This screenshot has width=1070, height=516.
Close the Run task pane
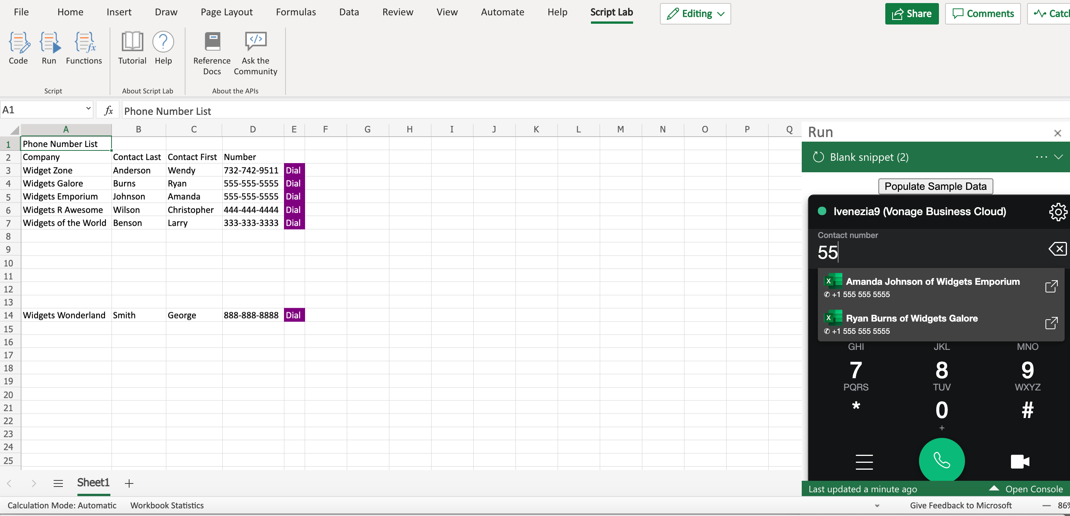point(1057,133)
